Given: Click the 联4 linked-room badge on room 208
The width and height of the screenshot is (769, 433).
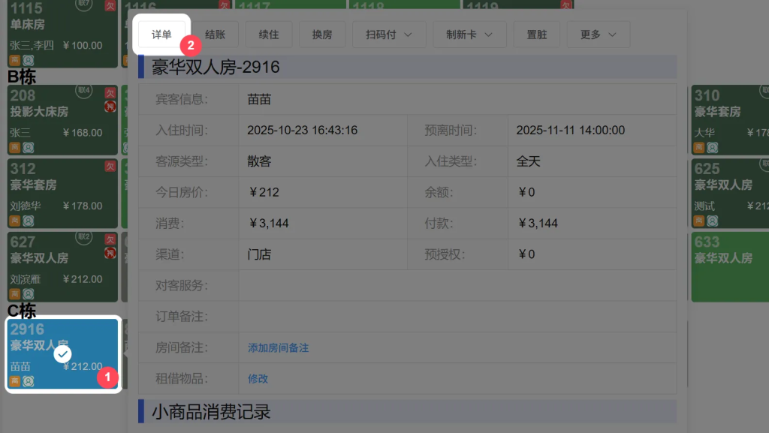Looking at the screenshot, I should [84, 92].
